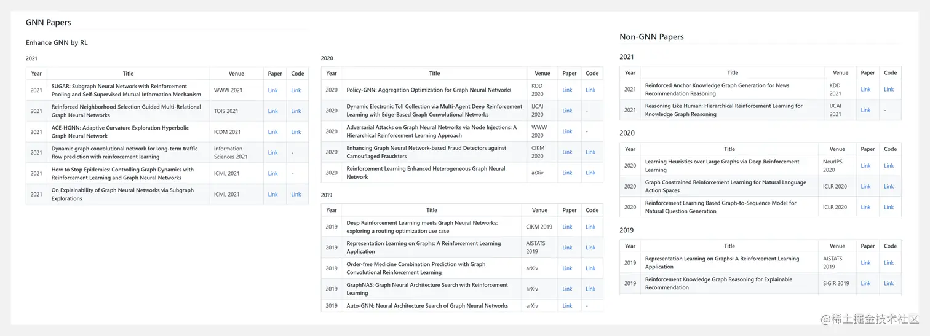930x336 pixels.
Task: Open the Code link for SUGAR row
Action: pos(296,90)
